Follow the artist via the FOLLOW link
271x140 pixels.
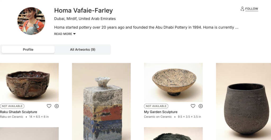[x=251, y=9]
